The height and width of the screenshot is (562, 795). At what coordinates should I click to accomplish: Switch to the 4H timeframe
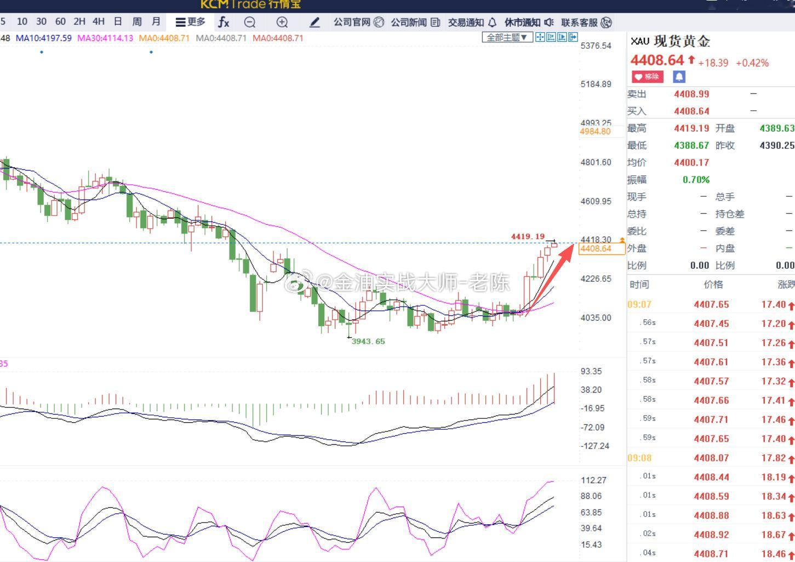coord(99,21)
